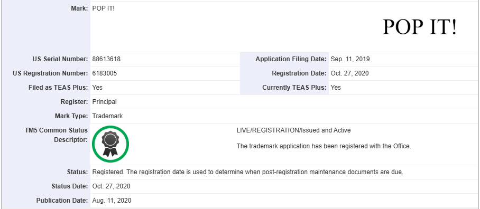The height and width of the screenshot is (209, 480).
Task: Click the green registration ribbon status icon
Action: (110, 144)
